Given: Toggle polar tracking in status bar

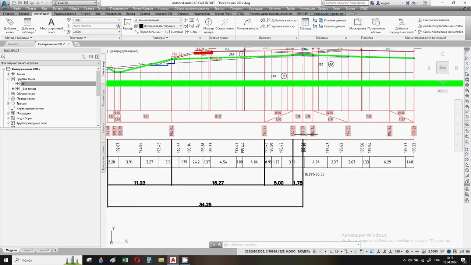Looking at the screenshot, I should [x=337, y=251].
